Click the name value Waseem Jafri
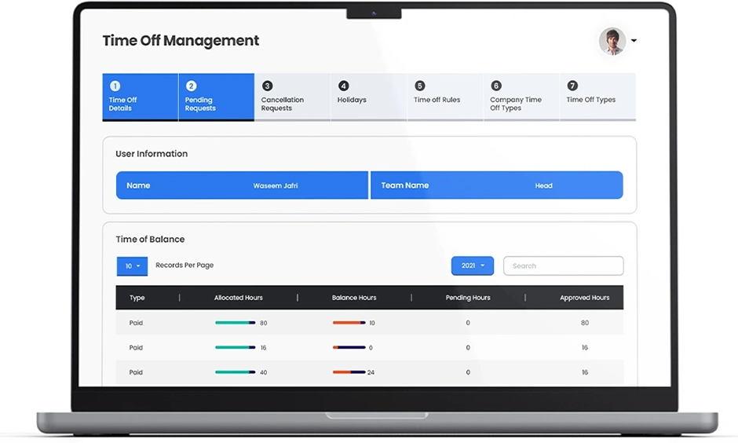 click(x=276, y=185)
